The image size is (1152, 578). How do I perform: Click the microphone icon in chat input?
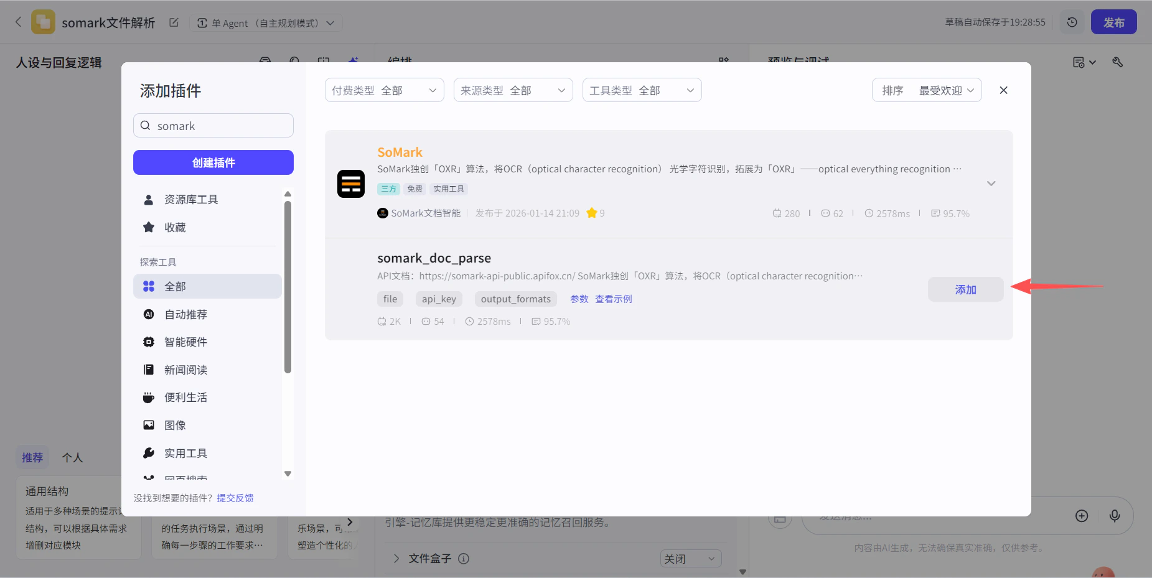click(x=1114, y=516)
